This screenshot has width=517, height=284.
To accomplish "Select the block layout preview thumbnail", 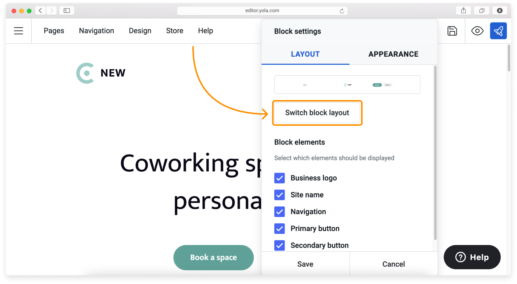I will point(347,85).
